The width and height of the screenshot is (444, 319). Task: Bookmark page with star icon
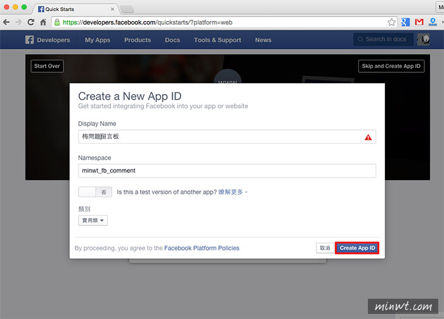click(391, 22)
